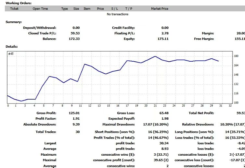Image resolution: width=245 pixels, height=168 pixels.
Task: Select Maximal Drawdown value 17.07 (10.20%)
Action: tap(156, 125)
